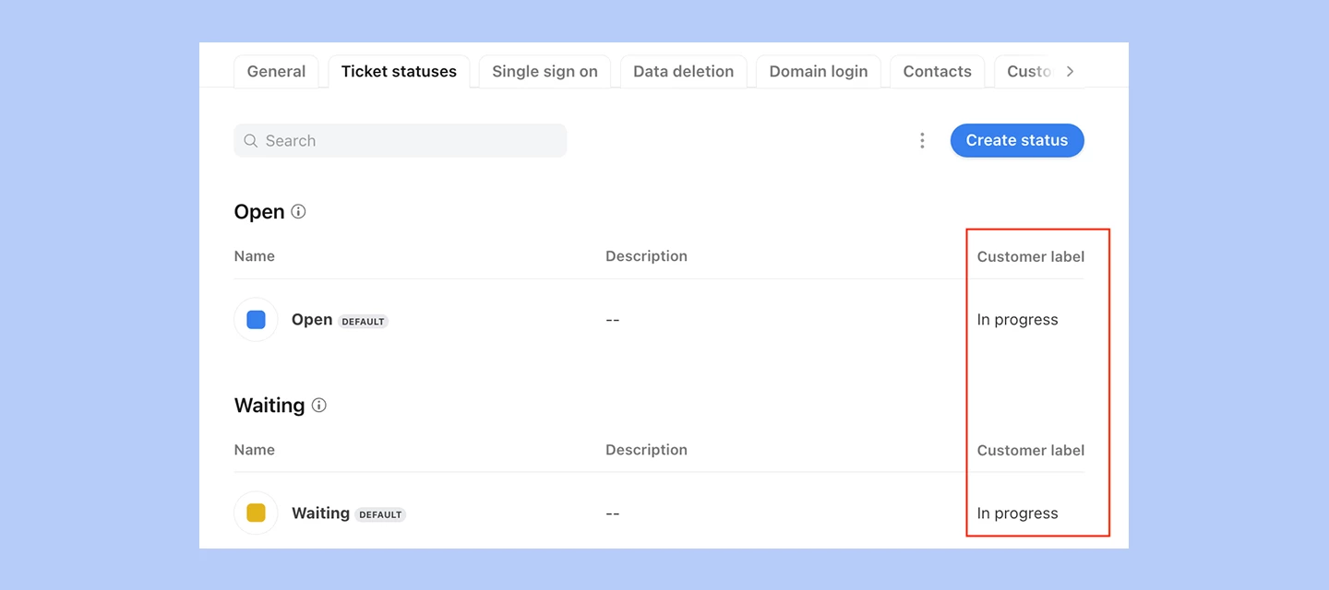Click Description column header under Waiting
The height and width of the screenshot is (590, 1329).
[x=646, y=450]
